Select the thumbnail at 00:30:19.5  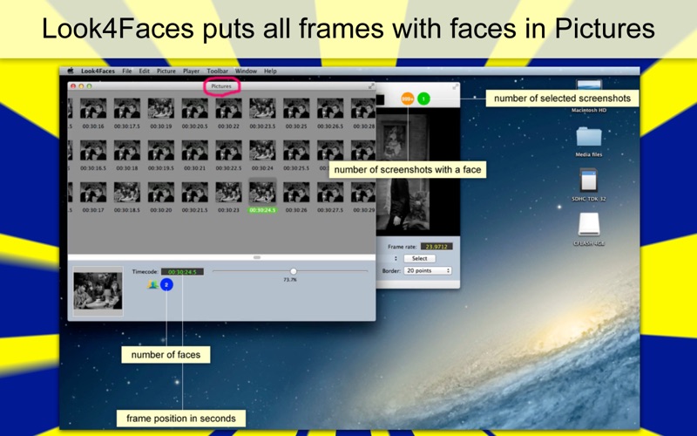pyautogui.click(x=160, y=150)
